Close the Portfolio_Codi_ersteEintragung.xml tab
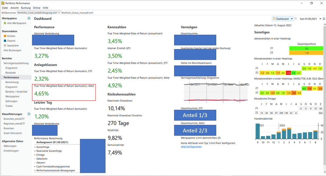Screen dimensions: 326x176 (x=59, y=13)
